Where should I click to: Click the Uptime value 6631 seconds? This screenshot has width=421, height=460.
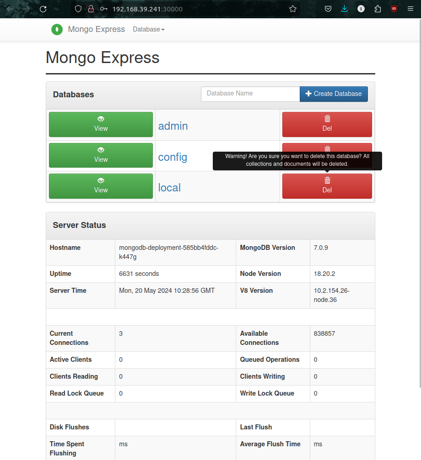point(139,274)
